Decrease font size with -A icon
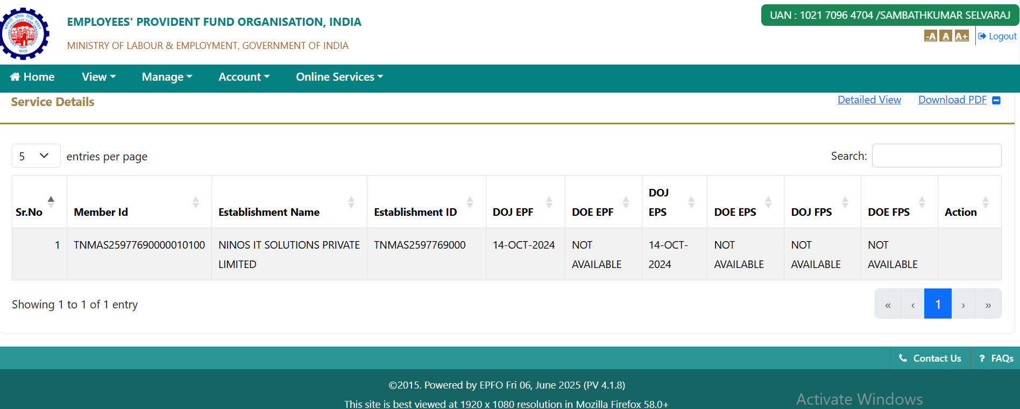 coord(930,36)
